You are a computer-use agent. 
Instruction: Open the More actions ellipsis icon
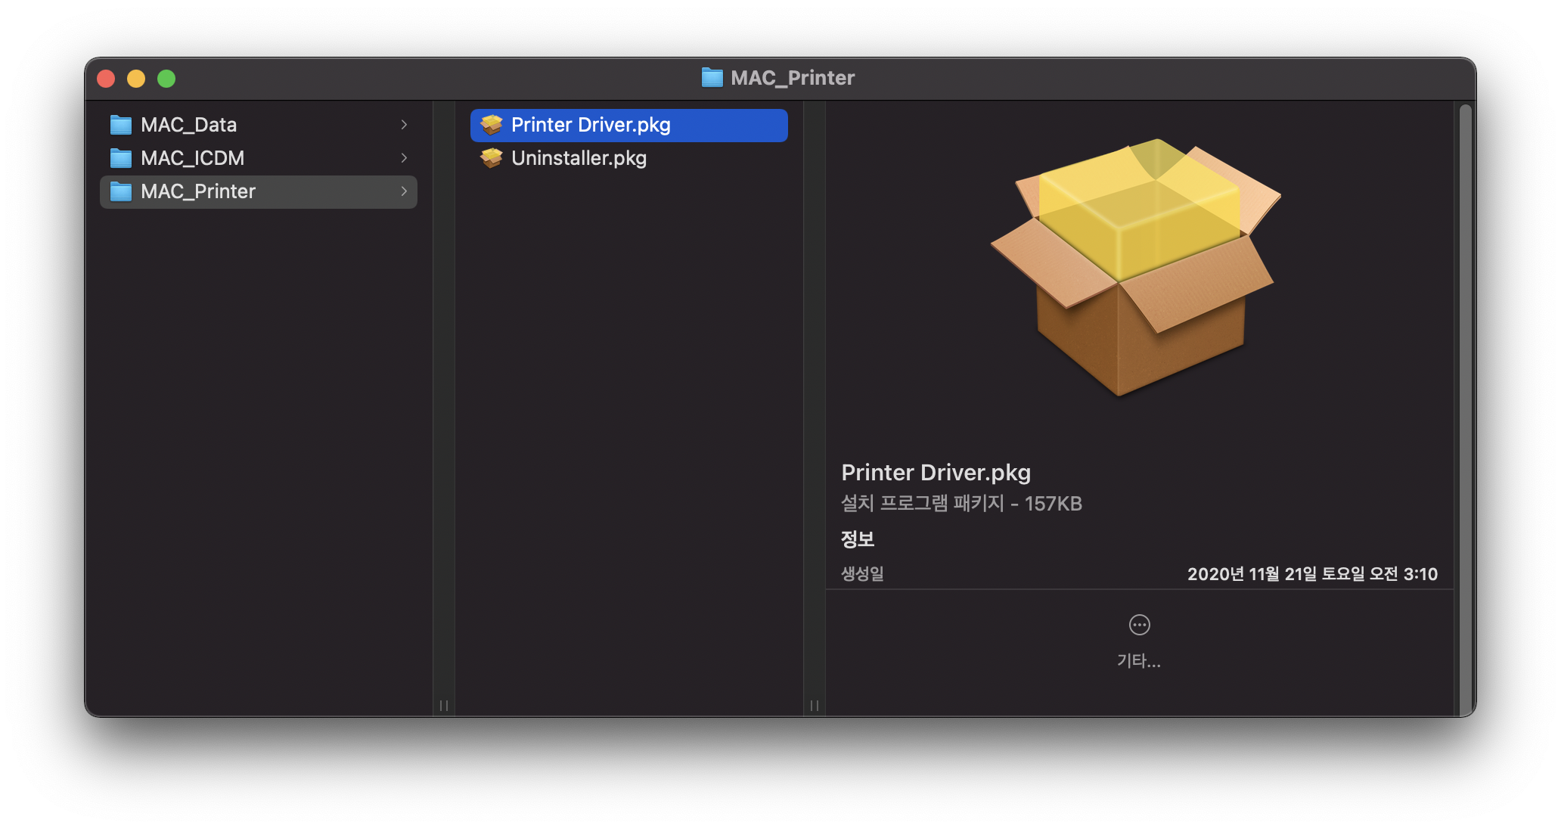[x=1139, y=625]
